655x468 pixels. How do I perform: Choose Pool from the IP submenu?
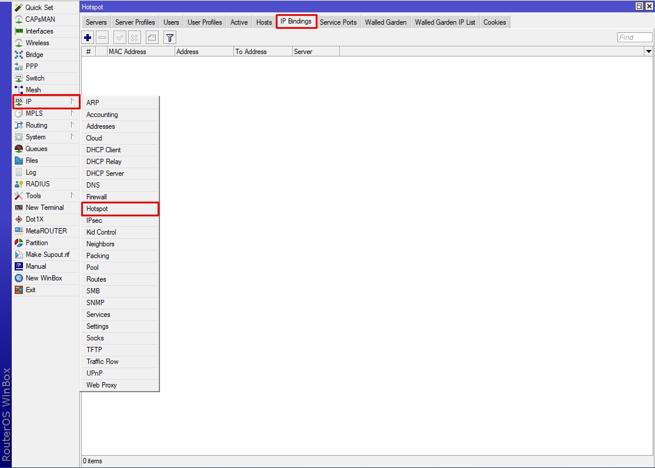coord(119,267)
